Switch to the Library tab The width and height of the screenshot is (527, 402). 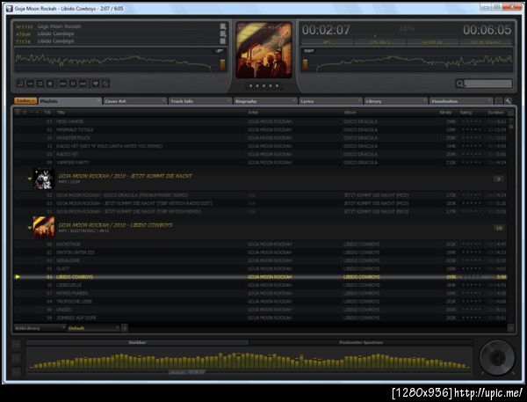pos(396,101)
